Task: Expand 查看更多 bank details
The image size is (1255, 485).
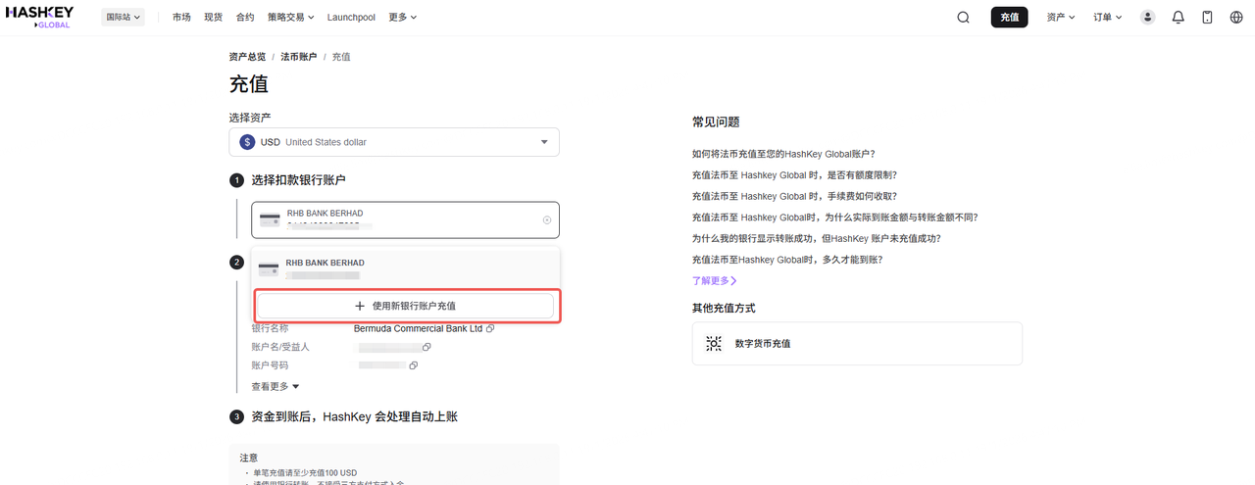Action: pyautogui.click(x=276, y=386)
